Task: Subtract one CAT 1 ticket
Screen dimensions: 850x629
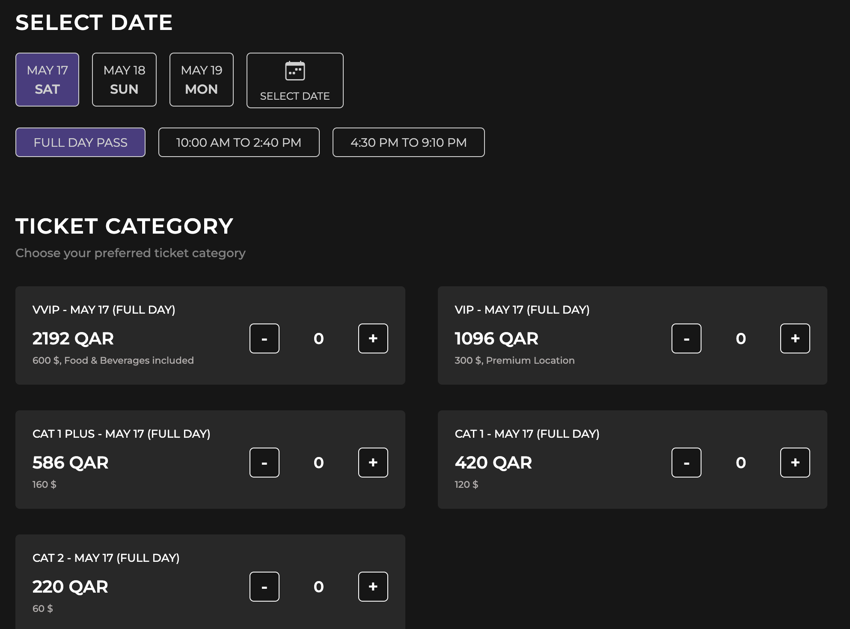Action: (687, 463)
